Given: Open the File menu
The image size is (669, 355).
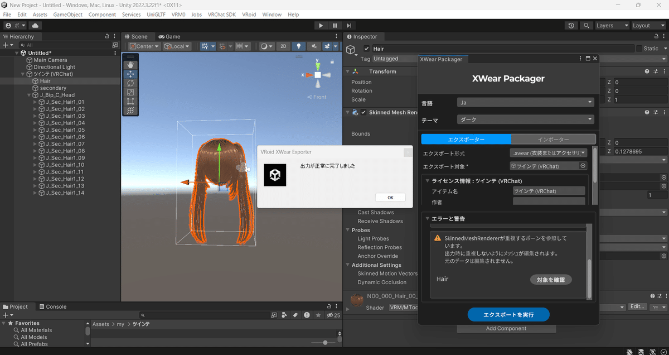Looking at the screenshot, I should coord(7,15).
